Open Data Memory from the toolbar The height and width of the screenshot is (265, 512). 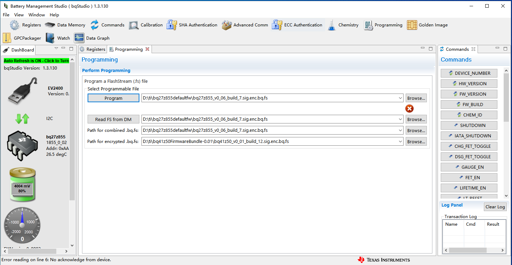(65, 25)
